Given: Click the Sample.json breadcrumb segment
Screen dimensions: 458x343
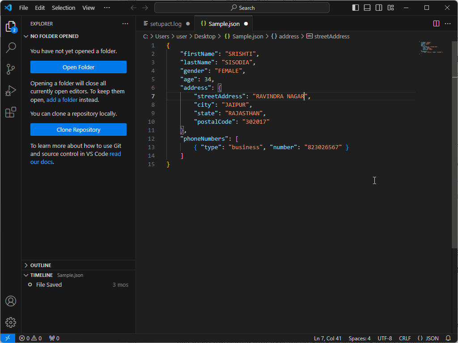Looking at the screenshot, I should tap(244, 37).
